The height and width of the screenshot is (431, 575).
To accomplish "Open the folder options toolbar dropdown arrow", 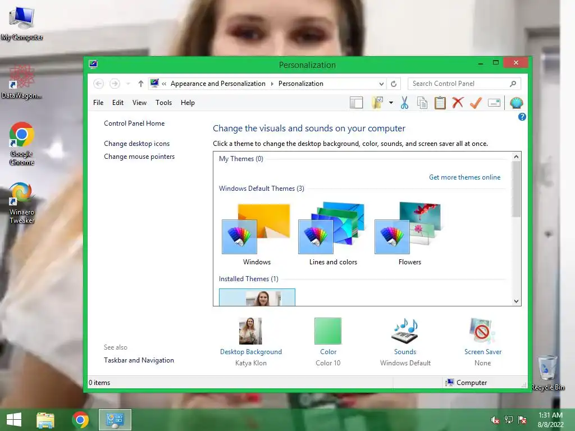I will click(x=391, y=103).
